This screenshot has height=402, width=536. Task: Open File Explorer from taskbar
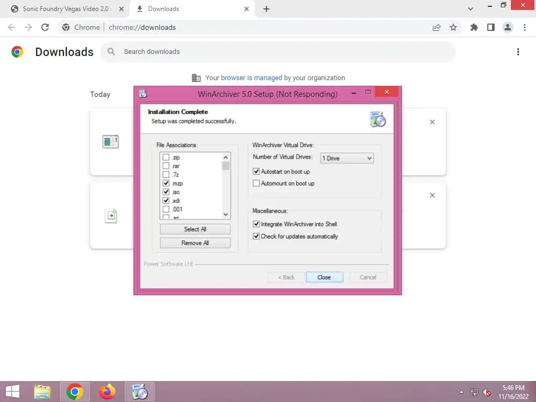(42, 392)
